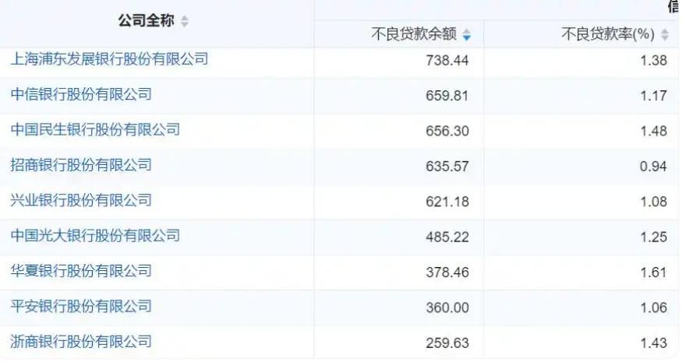The width and height of the screenshot is (683, 362).
Task: Select the 招商银行股份有限公司 link
Action: point(81,165)
